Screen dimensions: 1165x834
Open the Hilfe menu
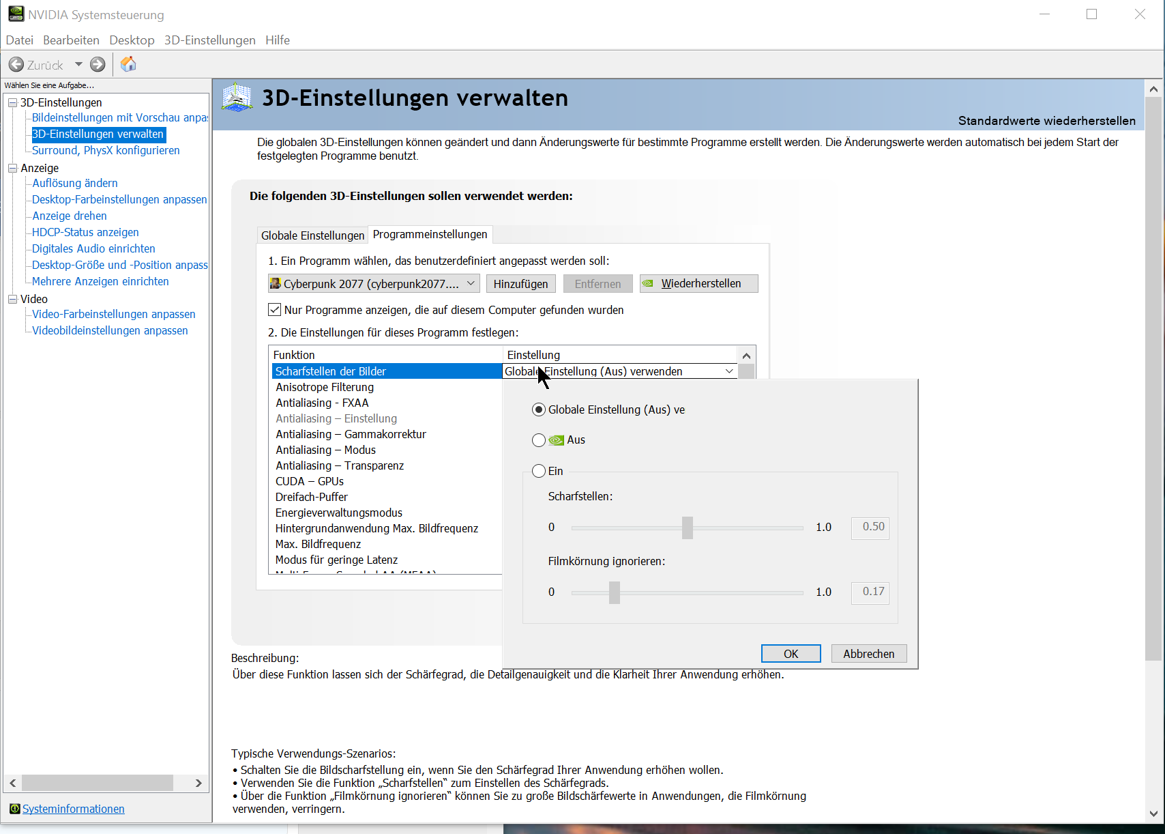(278, 40)
